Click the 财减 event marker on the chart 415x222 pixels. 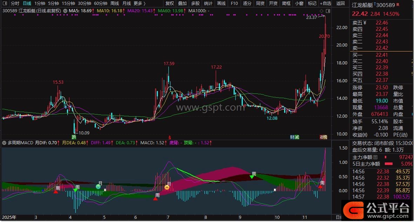click(295, 137)
